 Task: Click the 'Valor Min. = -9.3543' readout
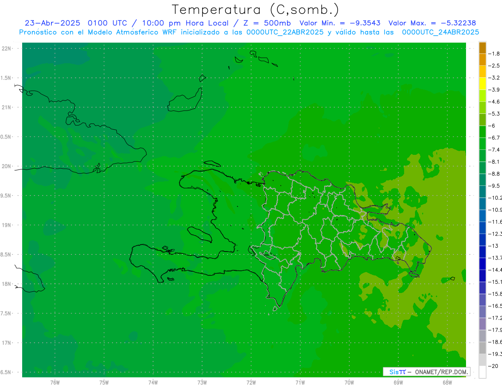tap(340, 23)
